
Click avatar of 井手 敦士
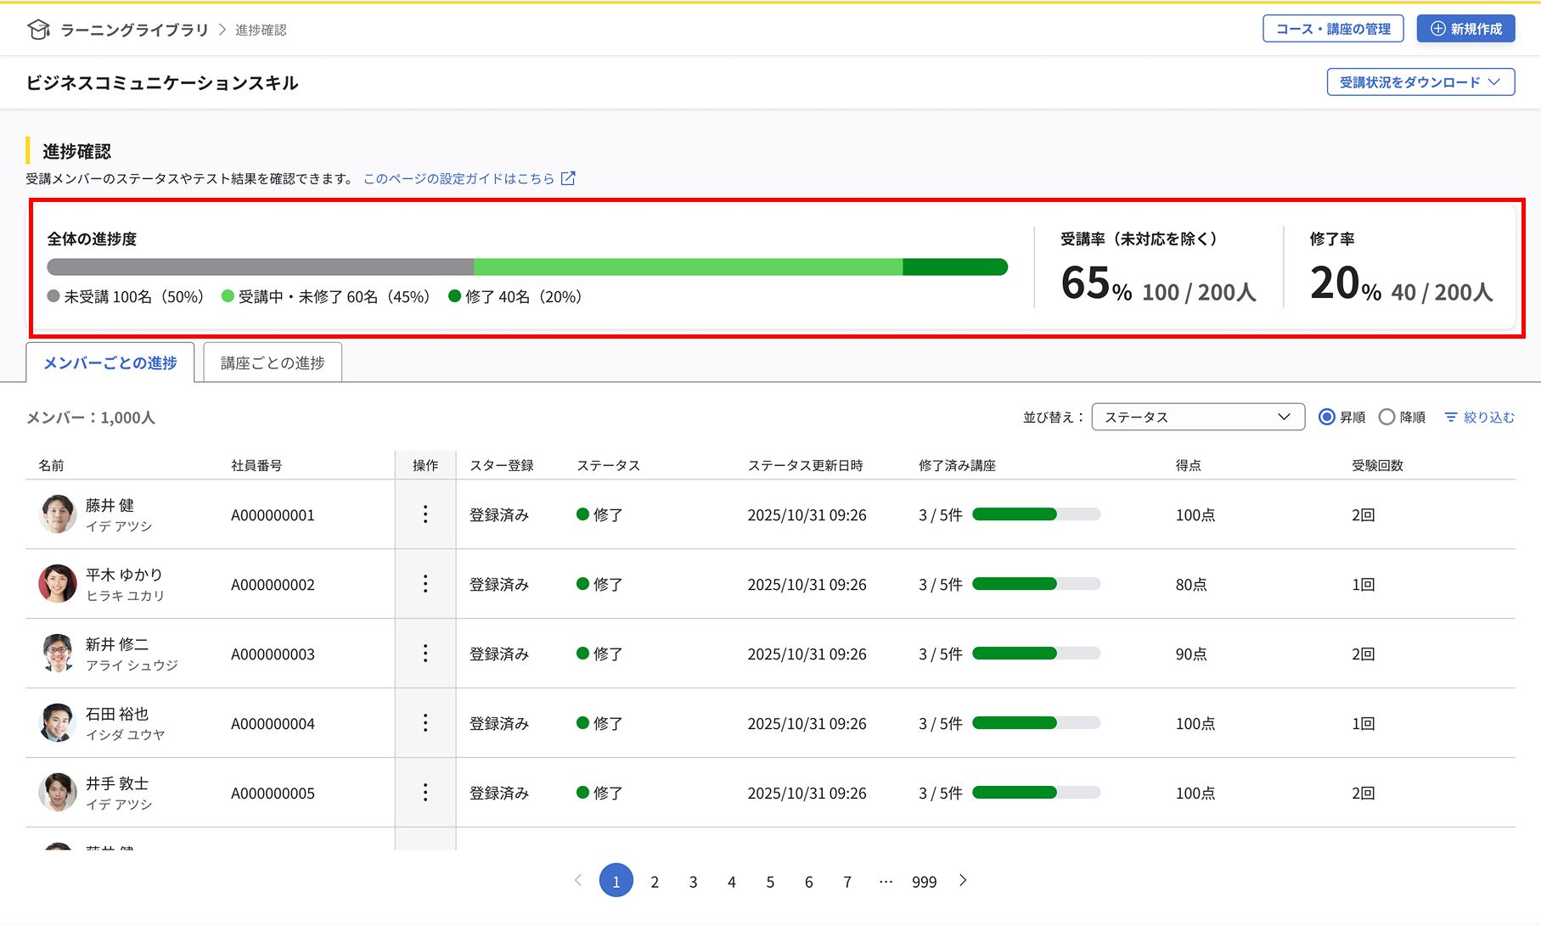[x=58, y=793]
